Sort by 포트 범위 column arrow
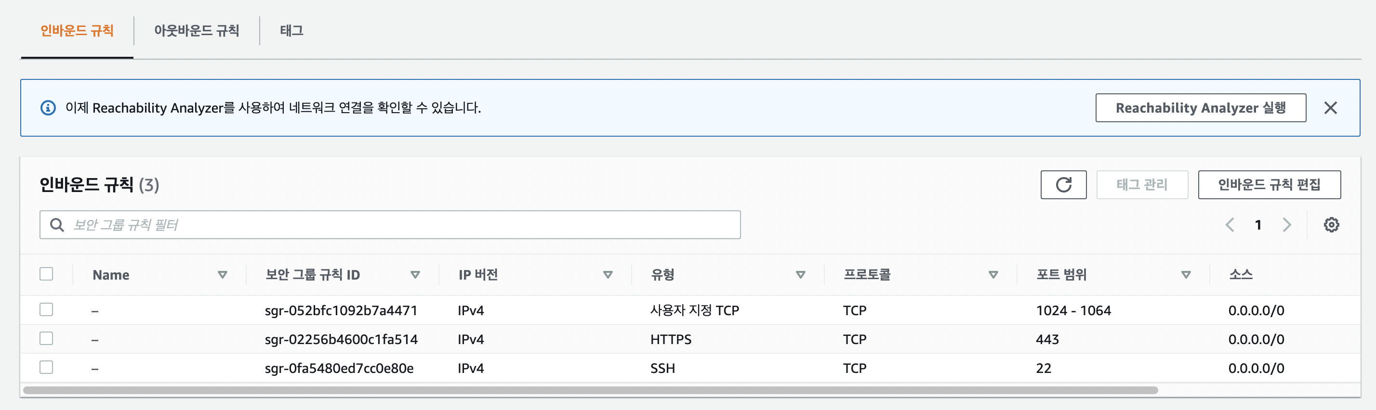Image resolution: width=1376 pixels, height=410 pixels. point(1186,275)
